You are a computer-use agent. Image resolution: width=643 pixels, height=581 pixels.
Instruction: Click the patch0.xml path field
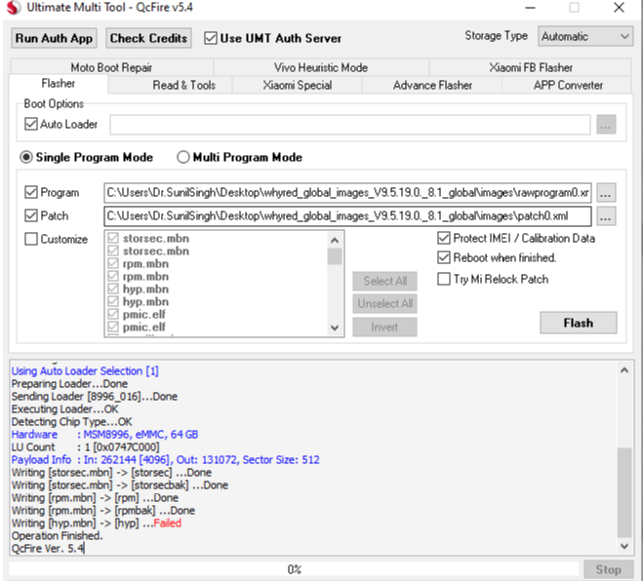pyautogui.click(x=347, y=216)
